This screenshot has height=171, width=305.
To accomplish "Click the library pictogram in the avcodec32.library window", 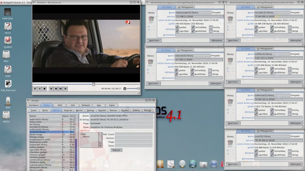I will tap(230, 19).
